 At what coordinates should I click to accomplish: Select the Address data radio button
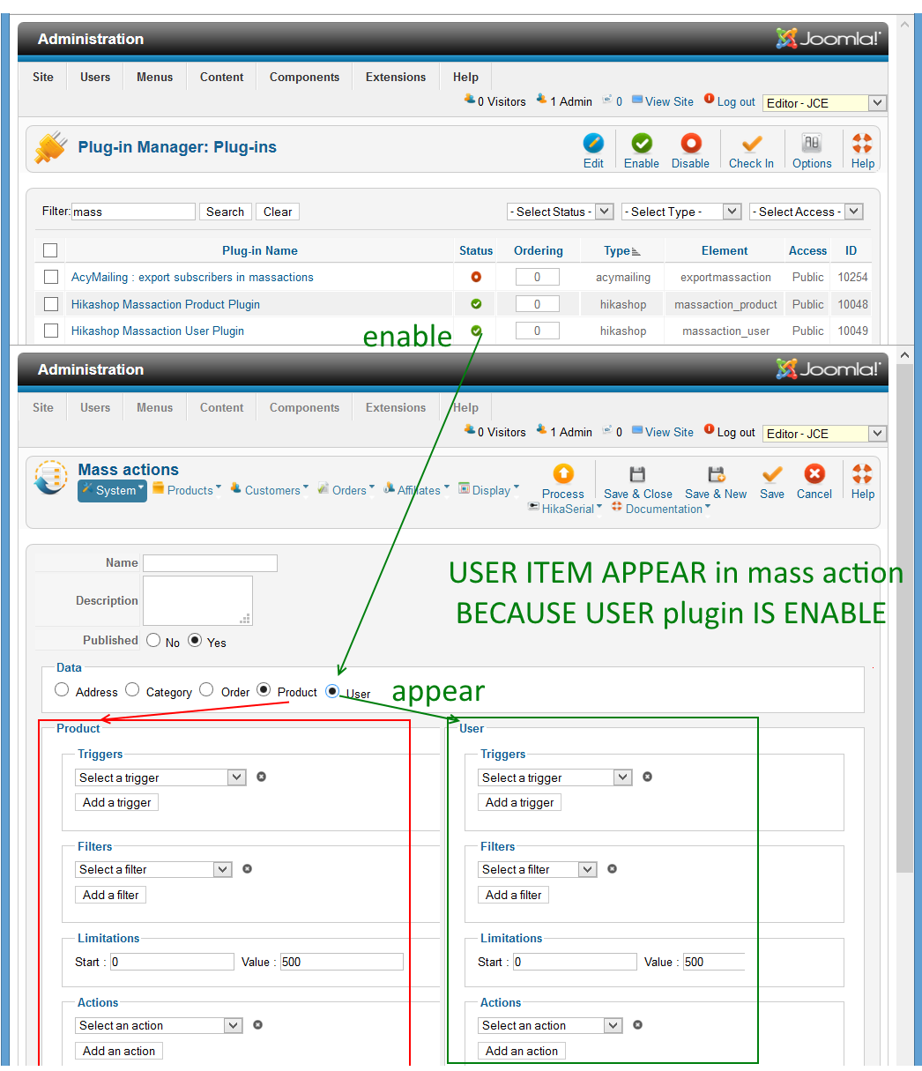pos(62,689)
